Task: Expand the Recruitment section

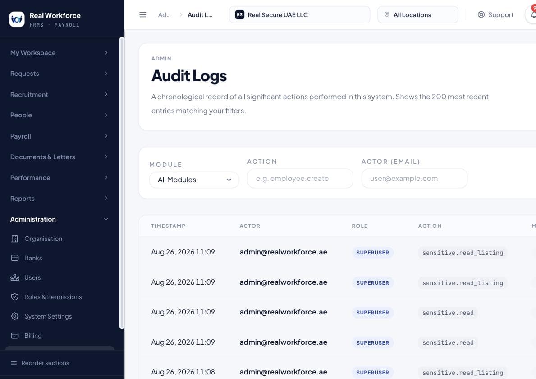Action: click(59, 94)
